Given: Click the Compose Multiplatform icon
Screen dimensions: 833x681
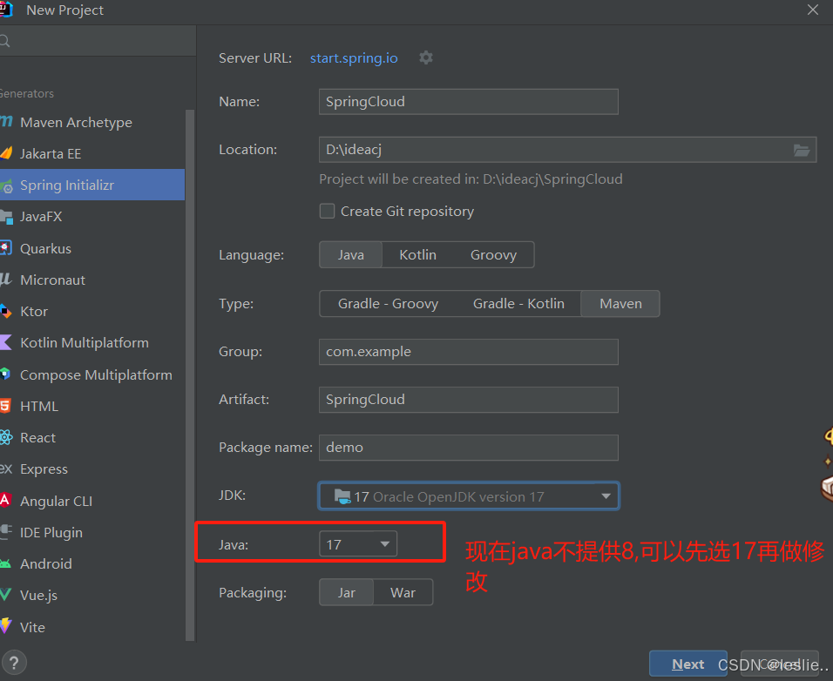Looking at the screenshot, I should tap(5, 374).
